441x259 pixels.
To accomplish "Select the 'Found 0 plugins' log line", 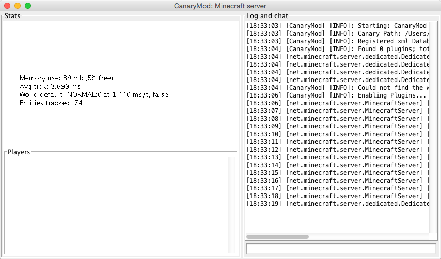I will pyautogui.click(x=338, y=49).
